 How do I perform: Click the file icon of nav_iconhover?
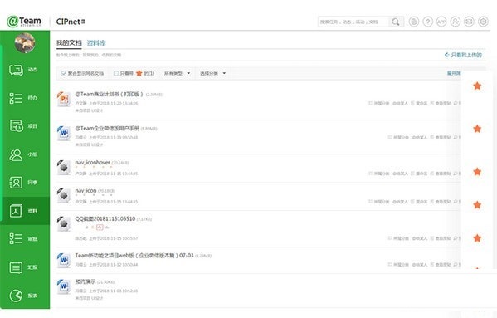click(x=63, y=167)
